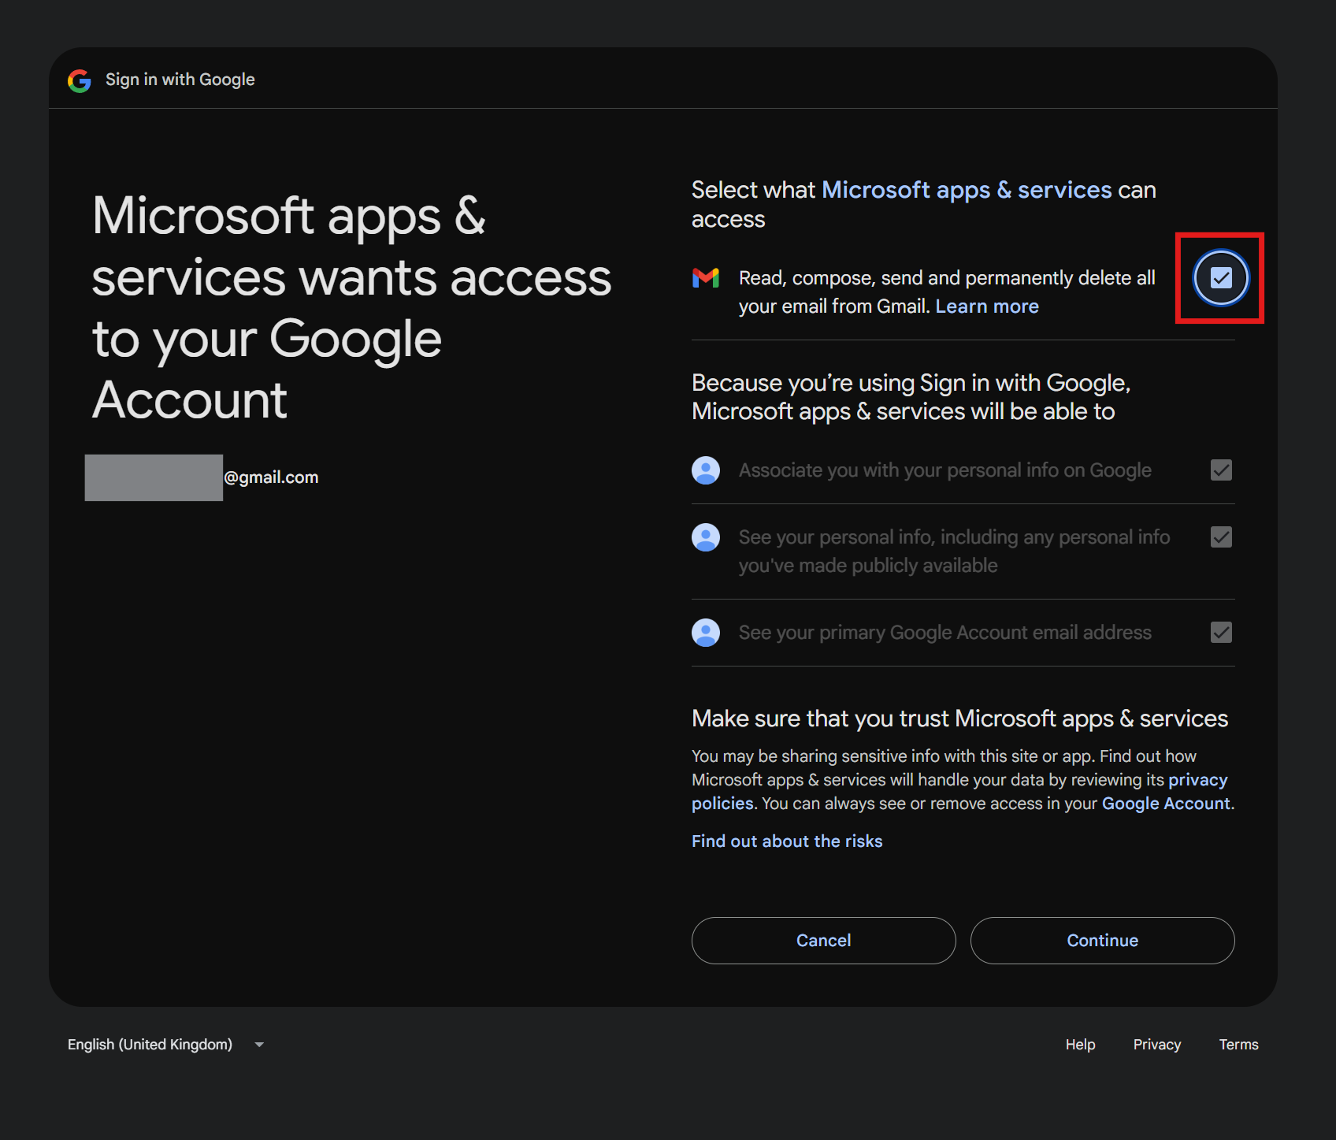Click the profile icon next to Associate you with personal info
The image size is (1336, 1140).
[x=706, y=470]
